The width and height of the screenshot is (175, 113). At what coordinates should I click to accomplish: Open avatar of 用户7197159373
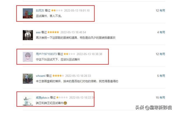click(28, 57)
